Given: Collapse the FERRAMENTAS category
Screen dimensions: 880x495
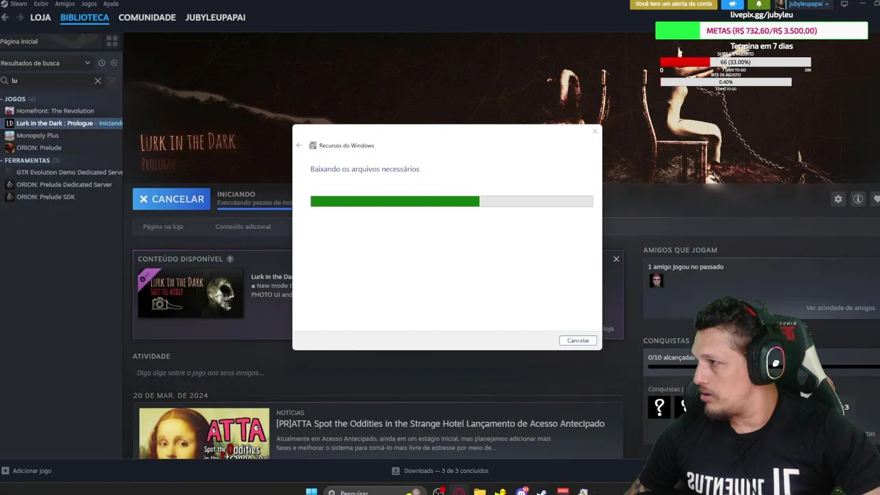Looking at the screenshot, I should pos(27,160).
